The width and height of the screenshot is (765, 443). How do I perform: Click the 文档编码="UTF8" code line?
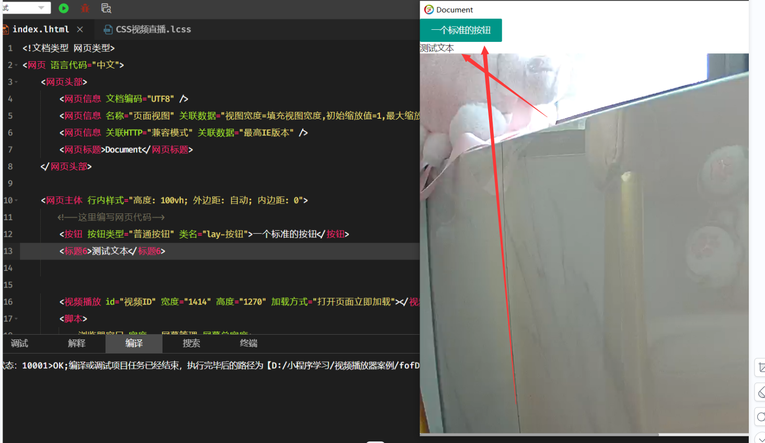124,99
